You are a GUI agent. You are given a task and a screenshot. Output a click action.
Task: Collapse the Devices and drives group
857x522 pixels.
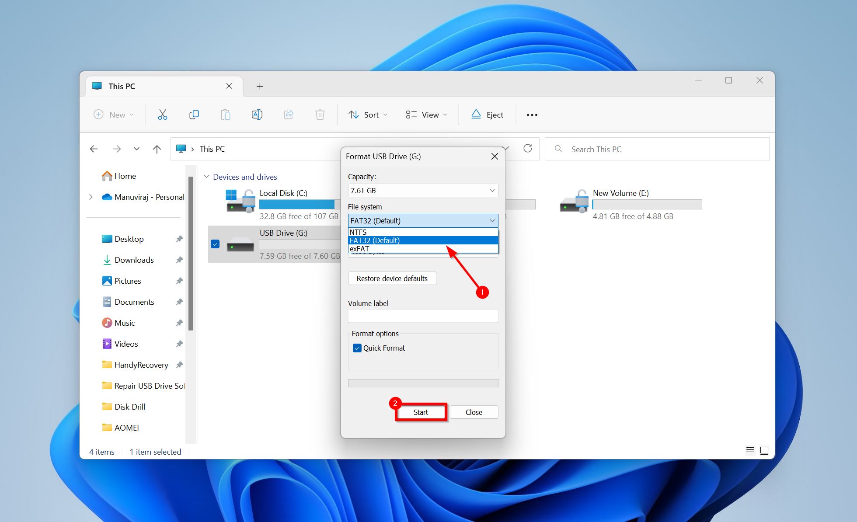point(207,177)
